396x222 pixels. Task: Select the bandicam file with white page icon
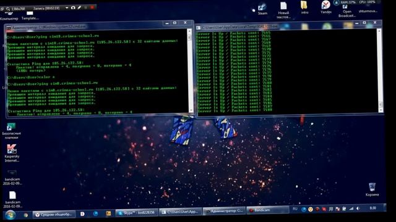12,200
